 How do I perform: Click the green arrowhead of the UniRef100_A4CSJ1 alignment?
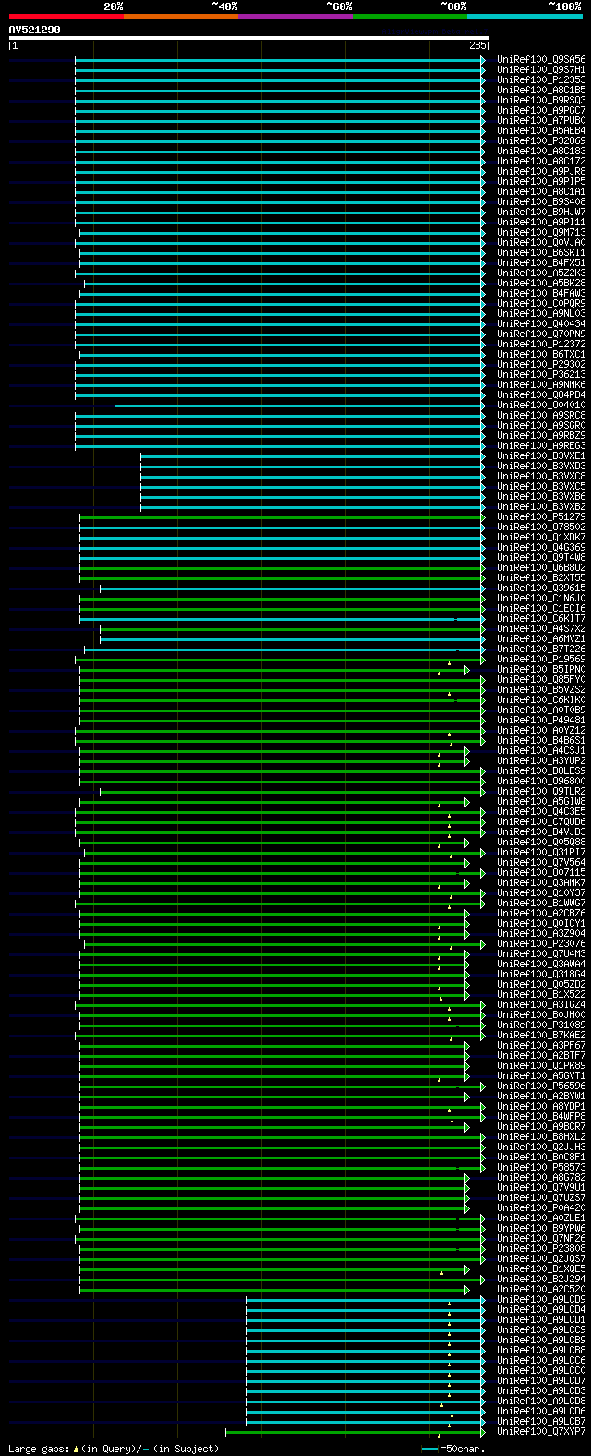(x=467, y=751)
